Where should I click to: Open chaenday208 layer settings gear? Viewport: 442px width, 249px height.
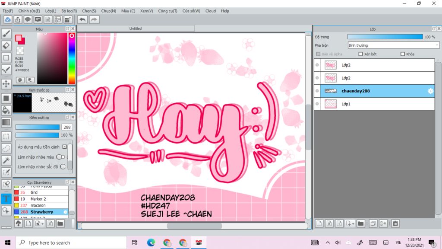430,91
